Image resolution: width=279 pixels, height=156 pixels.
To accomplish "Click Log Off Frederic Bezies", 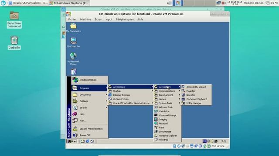I will pos(90,129).
